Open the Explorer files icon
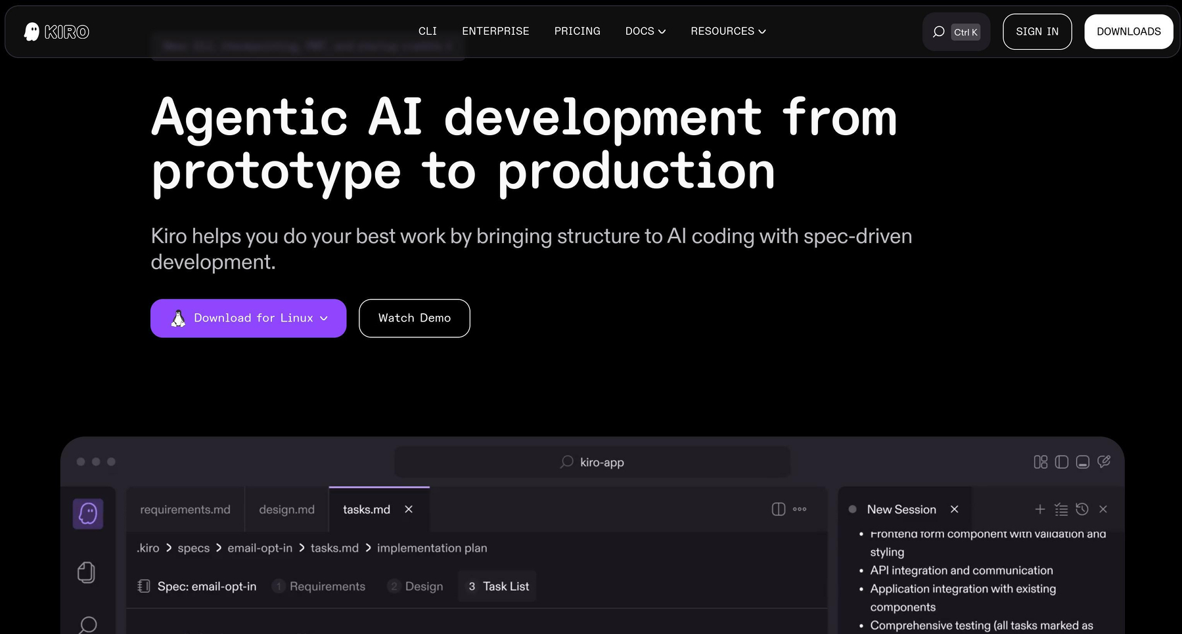The height and width of the screenshot is (634, 1182). tap(87, 572)
